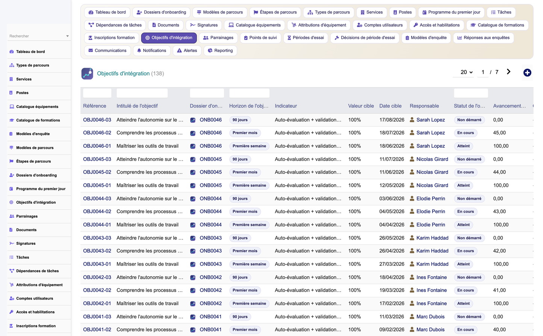Click avancement value 45,00 in OBJ0046-02 row
The image size is (543, 336).
click(x=499, y=133)
